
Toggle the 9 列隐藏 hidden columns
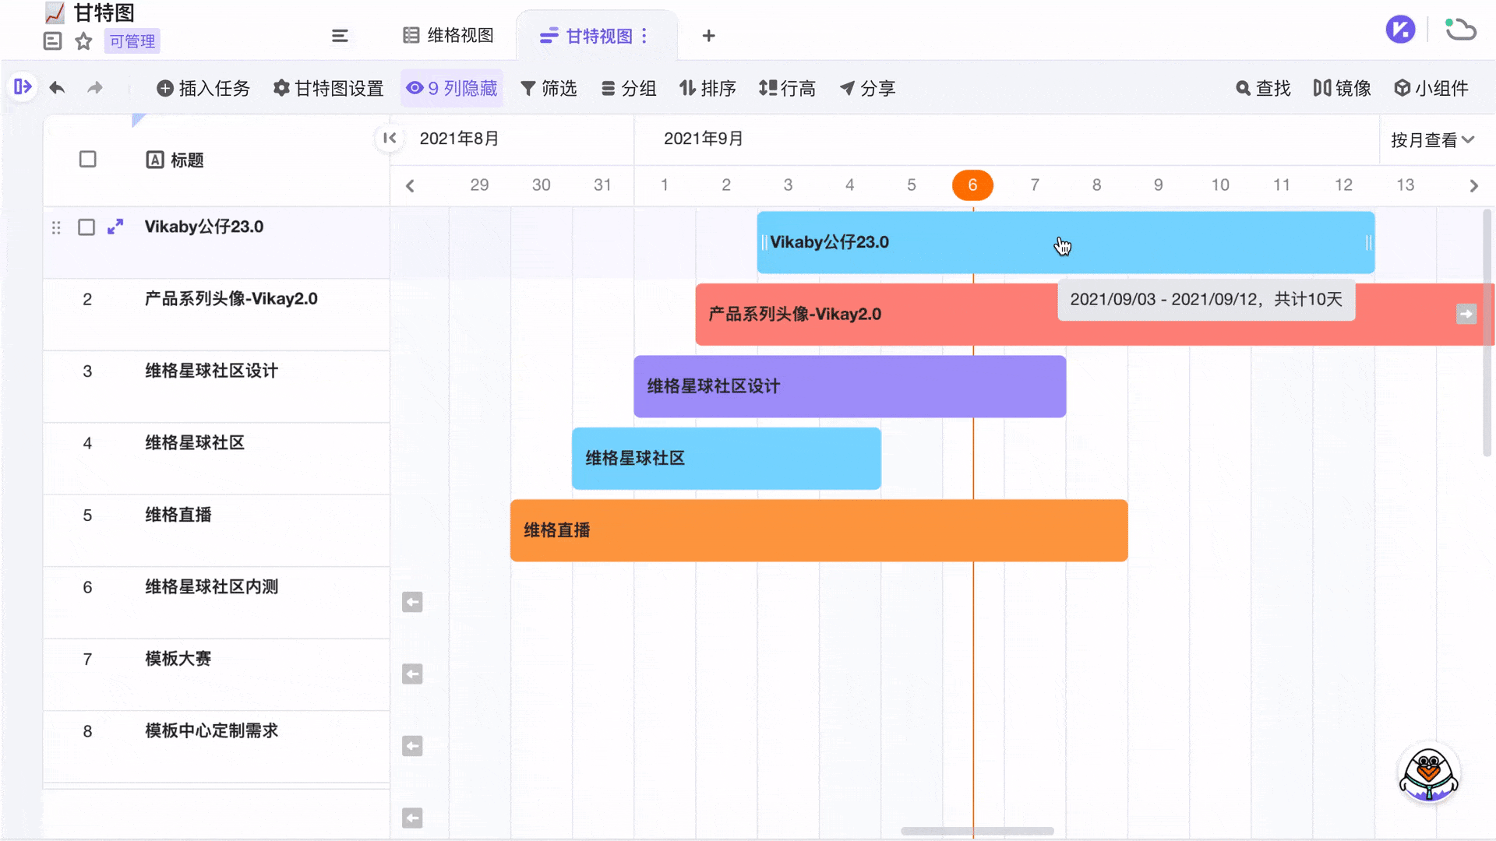pos(451,88)
